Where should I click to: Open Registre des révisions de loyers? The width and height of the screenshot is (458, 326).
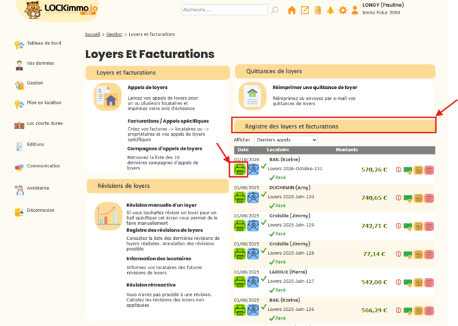pos(165,230)
